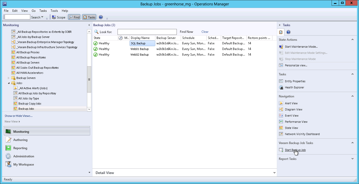The image size is (359, 184).
Task: Open the Edit menu
Action: (15, 11)
